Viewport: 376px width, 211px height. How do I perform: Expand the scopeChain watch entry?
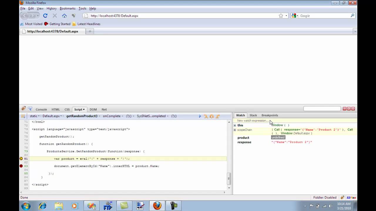[x=235, y=130]
